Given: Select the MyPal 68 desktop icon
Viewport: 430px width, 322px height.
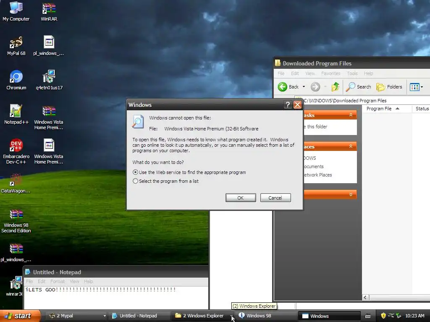Looking at the screenshot, I should tap(16, 46).
